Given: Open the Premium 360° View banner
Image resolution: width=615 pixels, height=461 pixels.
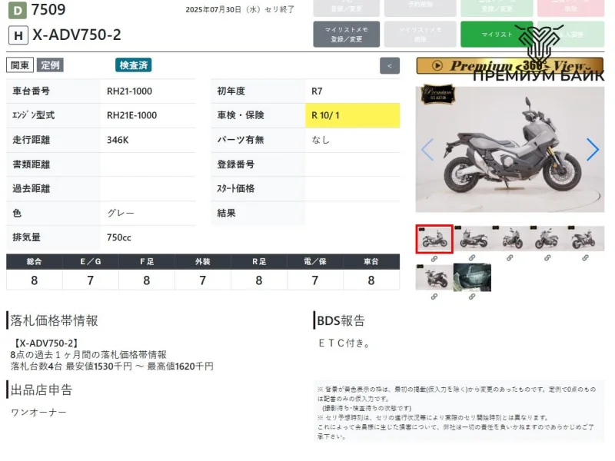Looking at the screenshot, I should tap(510, 66).
